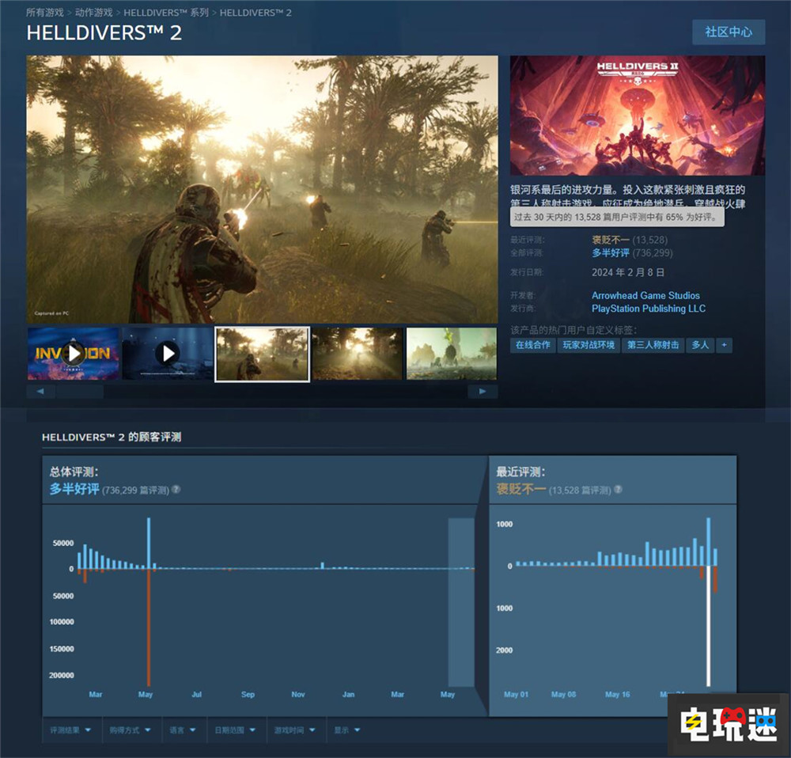Expand the 评测结果 filter dropdown
791x758 pixels.
tap(70, 730)
